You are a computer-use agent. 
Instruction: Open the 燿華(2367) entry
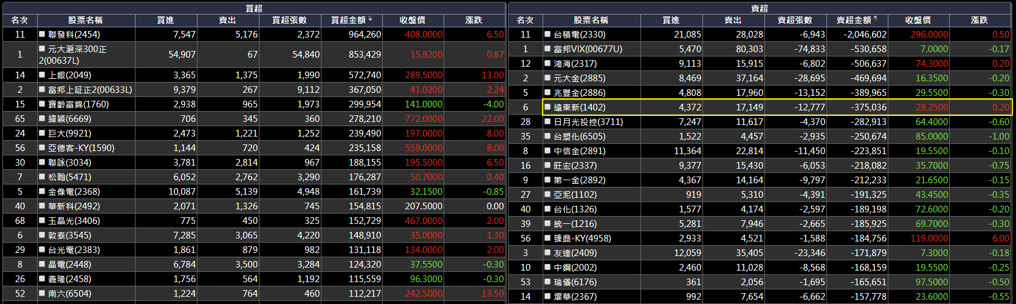[x=575, y=297]
